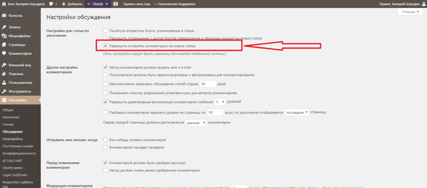Image resolution: width=427 pixels, height=188 pixels.
Task: Click the days field showing 30
Action: pyautogui.click(x=208, y=84)
